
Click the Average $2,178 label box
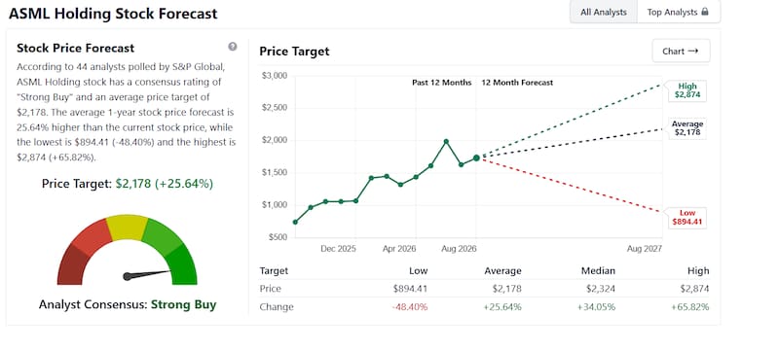pyautogui.click(x=687, y=128)
